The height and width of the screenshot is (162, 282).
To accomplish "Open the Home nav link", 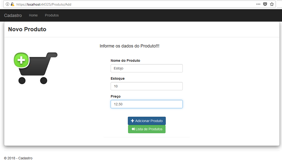I will tap(33, 15).
